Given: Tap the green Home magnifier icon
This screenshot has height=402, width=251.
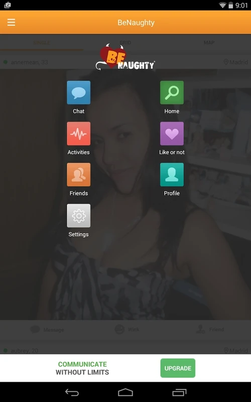Looking at the screenshot, I should pyautogui.click(x=172, y=92).
